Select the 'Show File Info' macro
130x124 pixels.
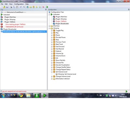60,60
